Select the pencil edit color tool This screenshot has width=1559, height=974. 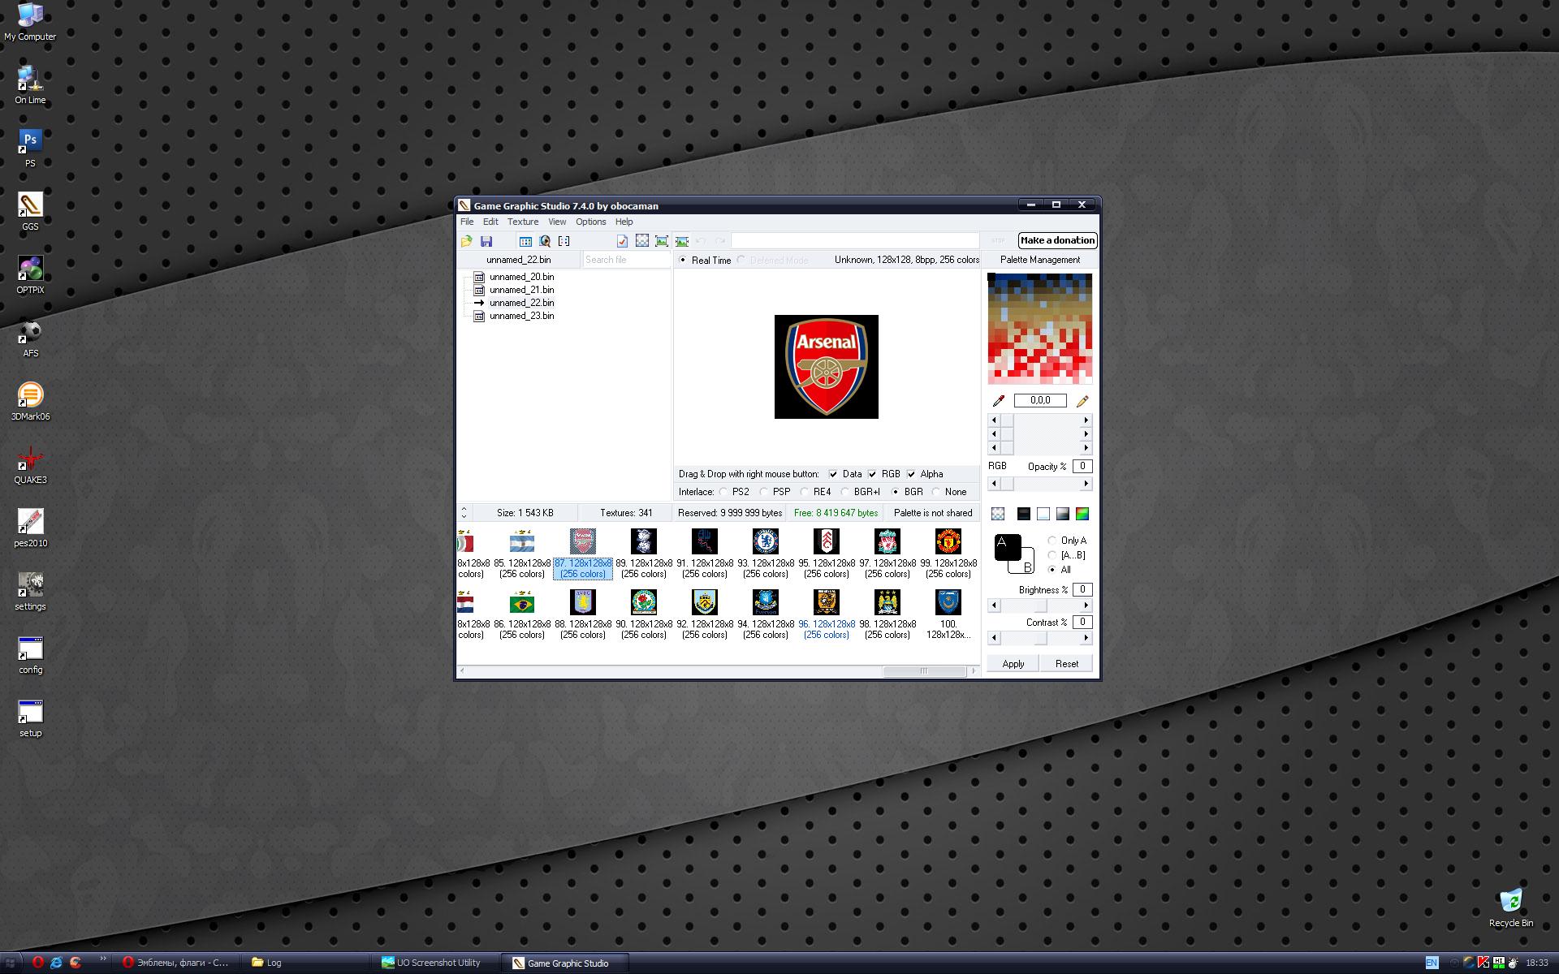tap(1082, 401)
